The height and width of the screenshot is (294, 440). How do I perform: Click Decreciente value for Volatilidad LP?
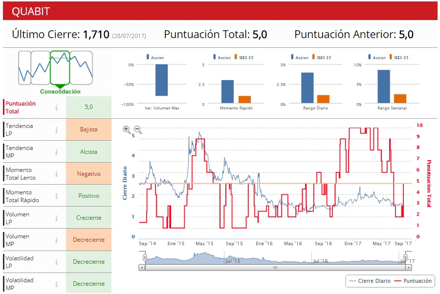coord(88,262)
